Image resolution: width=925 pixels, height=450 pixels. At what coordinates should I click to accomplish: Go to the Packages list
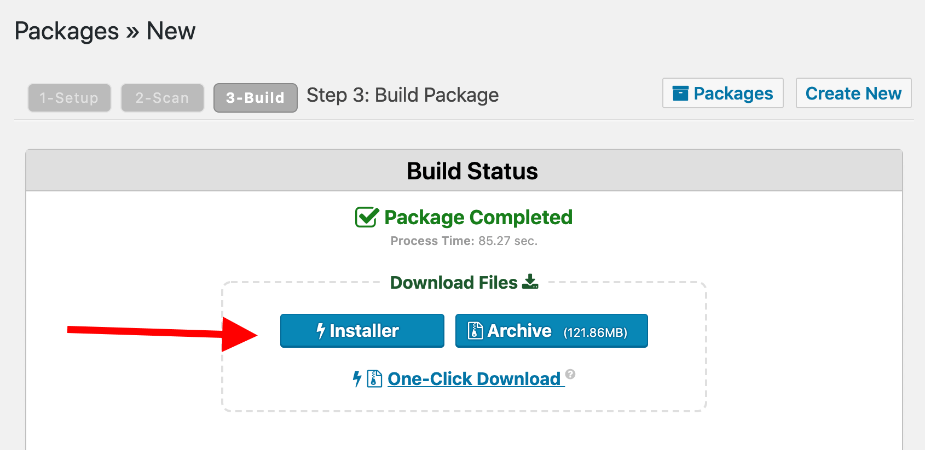click(x=722, y=93)
